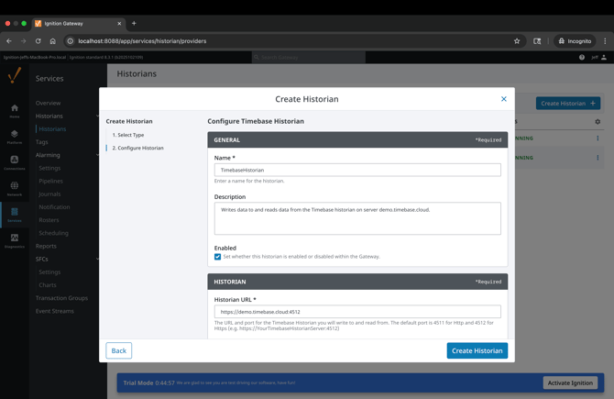The width and height of the screenshot is (614, 399).
Task: Go to Connections in the sidebar
Action: point(14,161)
